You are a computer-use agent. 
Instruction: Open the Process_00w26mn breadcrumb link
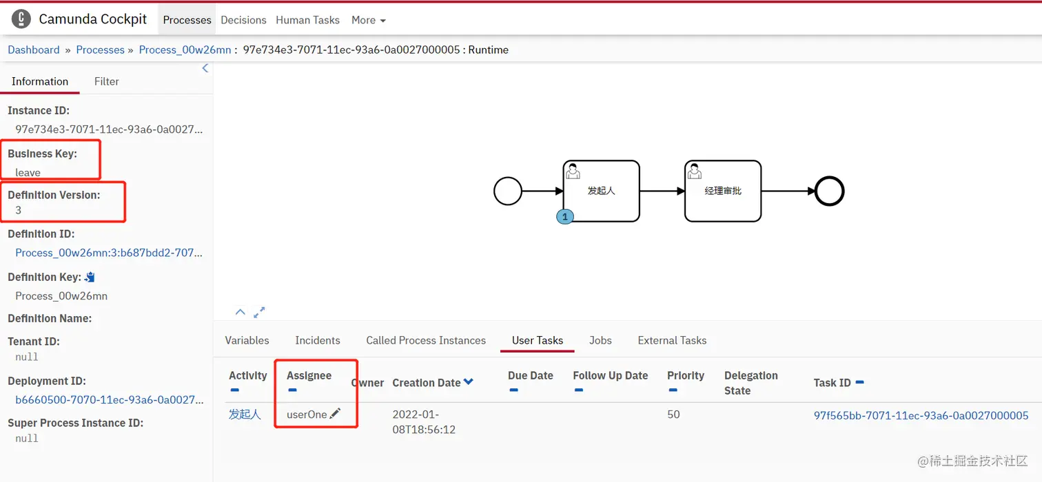coord(185,50)
